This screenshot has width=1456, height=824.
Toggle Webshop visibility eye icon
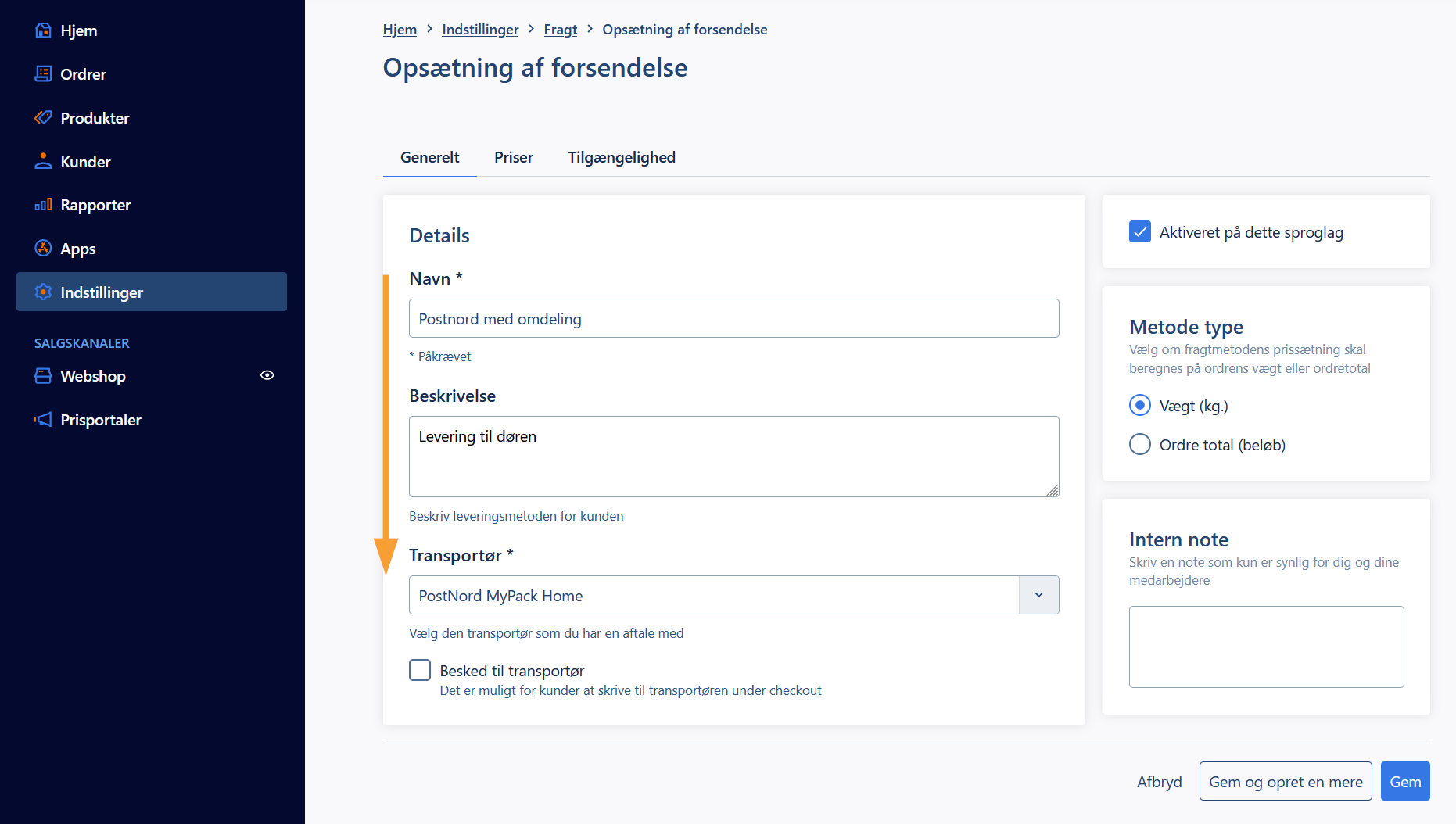click(267, 375)
